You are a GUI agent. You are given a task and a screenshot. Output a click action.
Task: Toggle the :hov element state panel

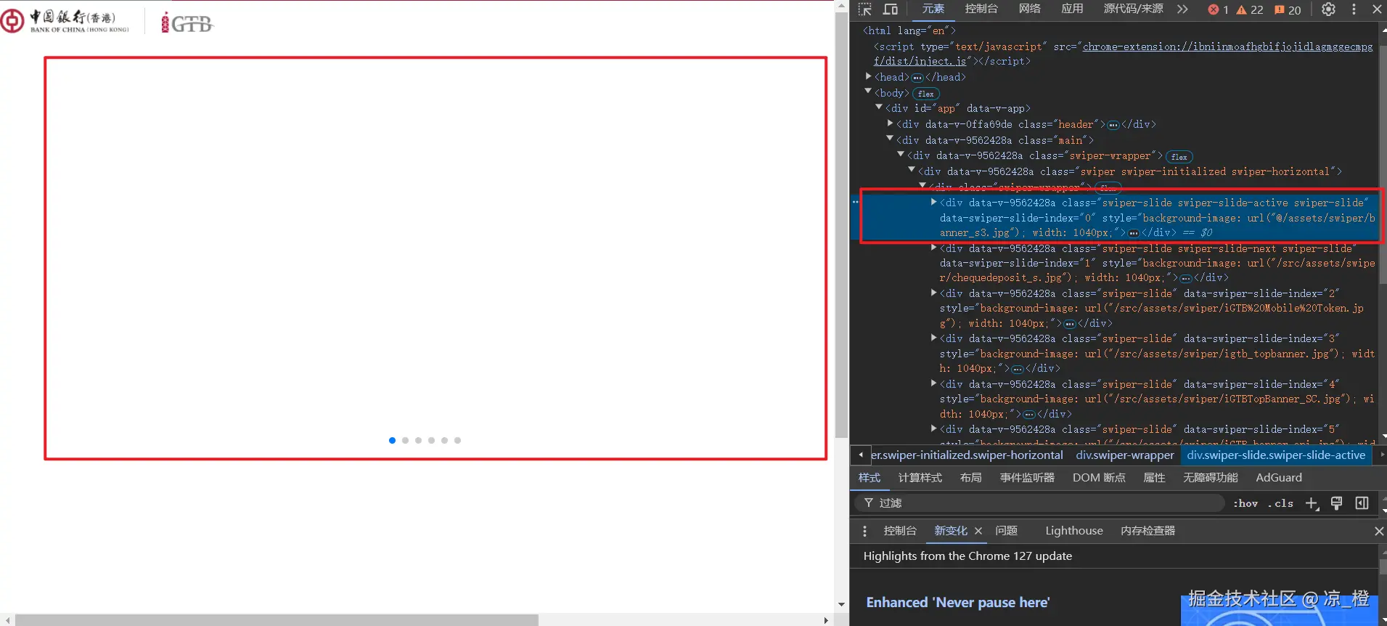(1245, 503)
